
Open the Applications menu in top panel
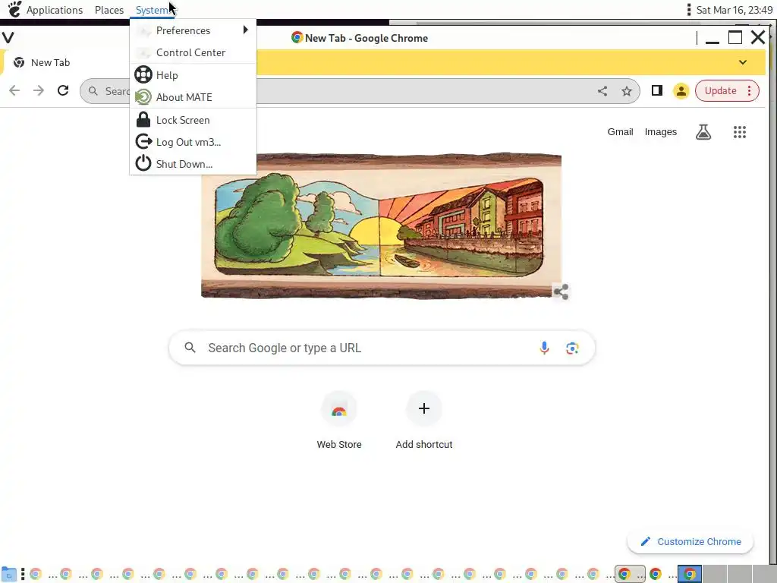[55, 10]
